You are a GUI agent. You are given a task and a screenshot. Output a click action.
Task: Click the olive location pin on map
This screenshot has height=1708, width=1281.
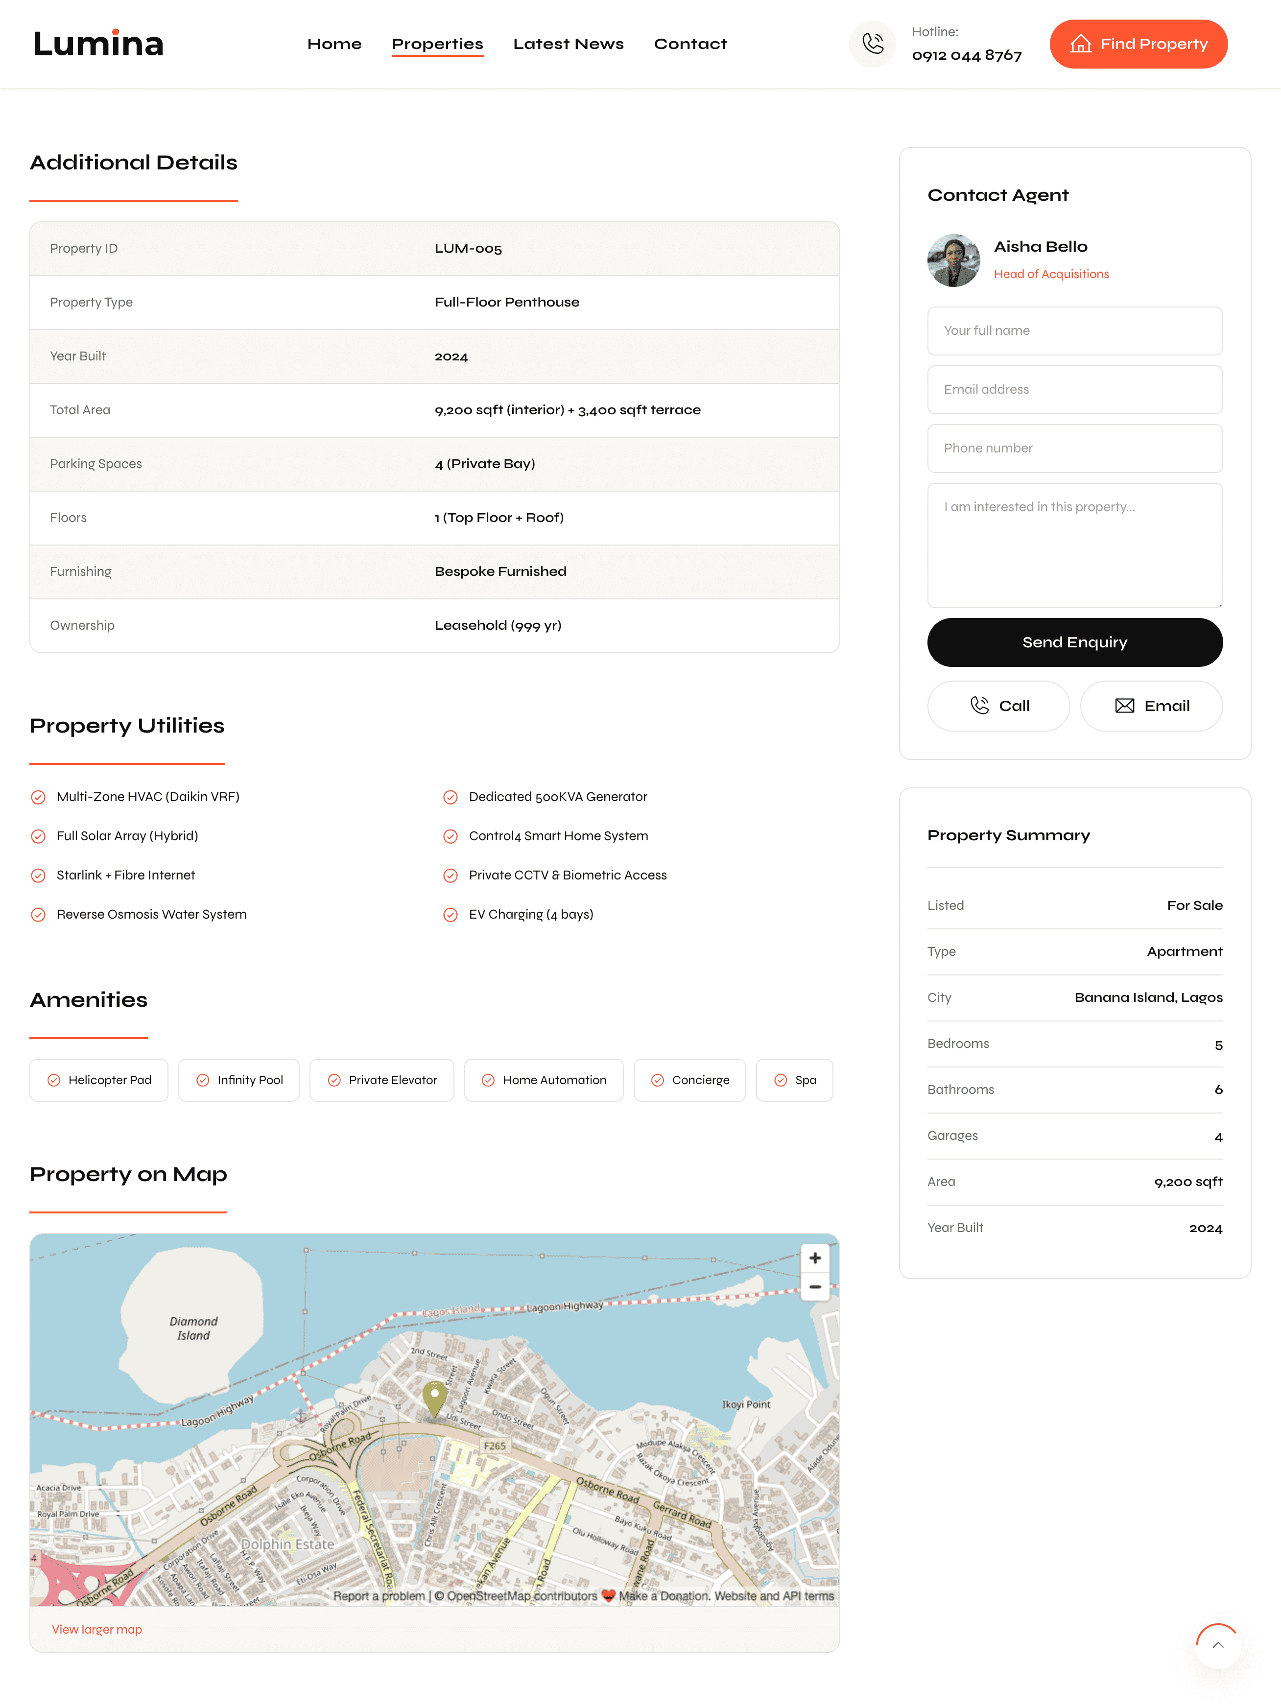435,1400
